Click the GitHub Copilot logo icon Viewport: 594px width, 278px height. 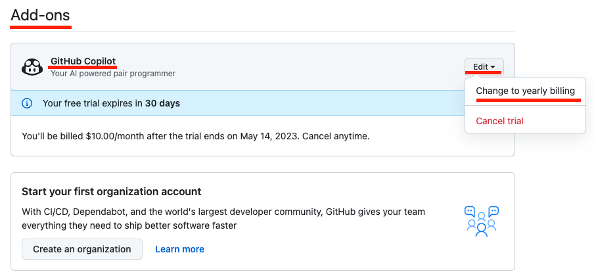point(32,67)
